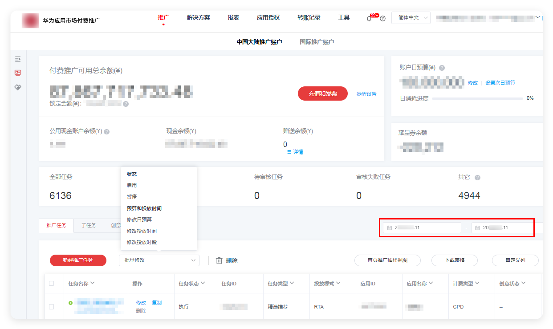
Task: Click the end date calendar icon
Action: pos(477,227)
